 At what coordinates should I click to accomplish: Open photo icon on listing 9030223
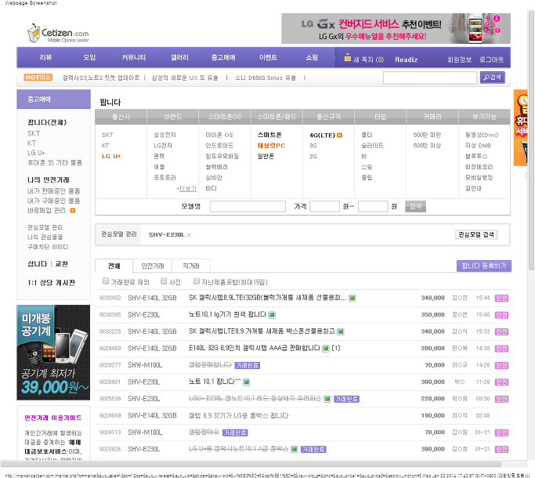click(340, 331)
